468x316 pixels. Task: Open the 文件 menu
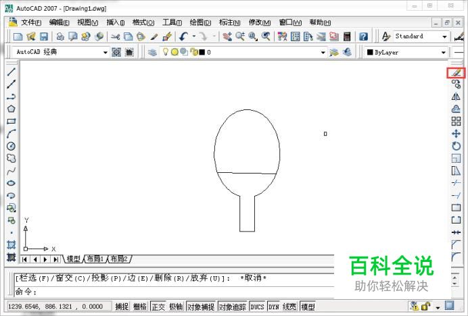pos(31,22)
